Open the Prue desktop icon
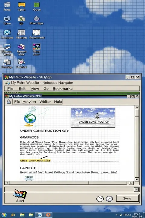Viewport: 145px width, 218px height. click(x=7, y=7)
